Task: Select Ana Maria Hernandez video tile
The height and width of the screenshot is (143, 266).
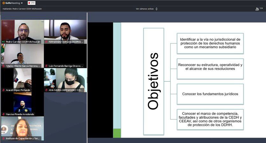Action: tap(65, 80)
